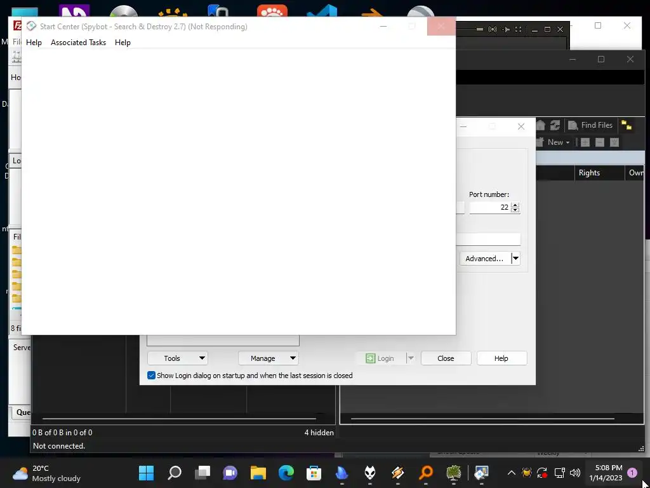650x488 pixels.
Task: Open the Manage dropdown in the login dialog
Action: click(269, 358)
